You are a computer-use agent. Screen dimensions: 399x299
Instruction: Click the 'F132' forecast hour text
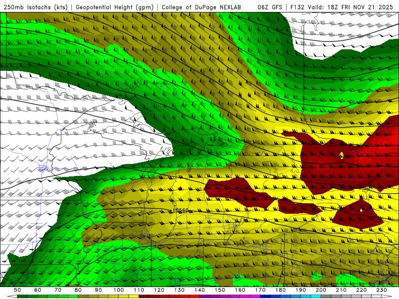coord(297,7)
